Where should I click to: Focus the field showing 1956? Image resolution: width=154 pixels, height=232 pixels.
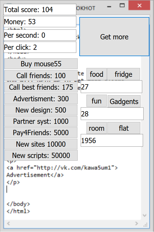[x=112, y=140]
